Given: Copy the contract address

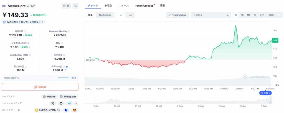Looking at the screenshot, I should (58, 110).
